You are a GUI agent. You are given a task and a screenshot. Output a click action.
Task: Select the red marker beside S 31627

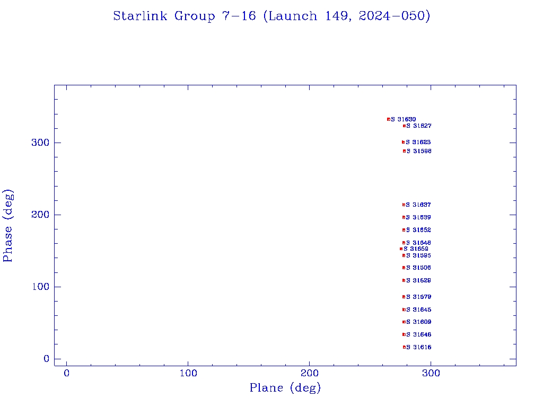[x=404, y=126]
